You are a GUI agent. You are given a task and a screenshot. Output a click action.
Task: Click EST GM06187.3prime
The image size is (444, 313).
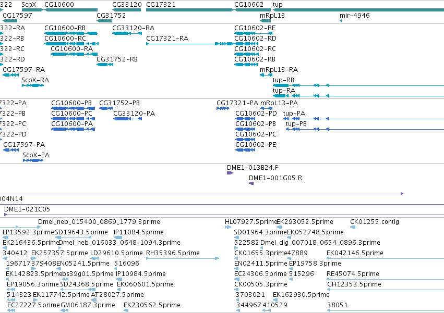point(88,305)
